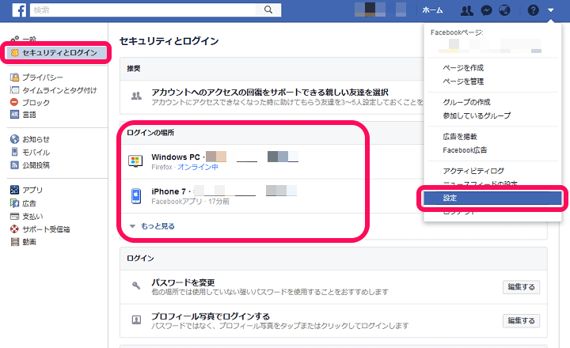Open the account dropdown arrow in top bar
The height and width of the screenshot is (348, 570).
point(551,10)
